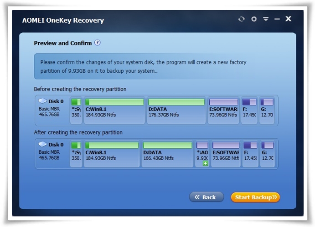Select the 350MB system partition in After layout
315x227 pixels.
76,154
